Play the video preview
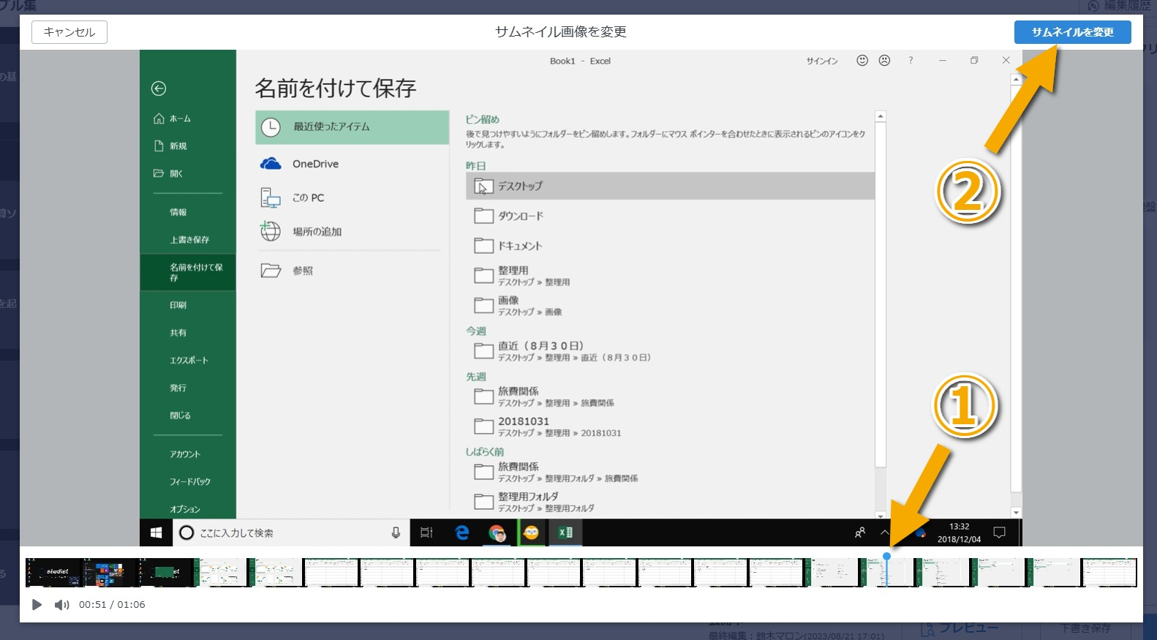Image resolution: width=1157 pixels, height=640 pixels. point(37,605)
